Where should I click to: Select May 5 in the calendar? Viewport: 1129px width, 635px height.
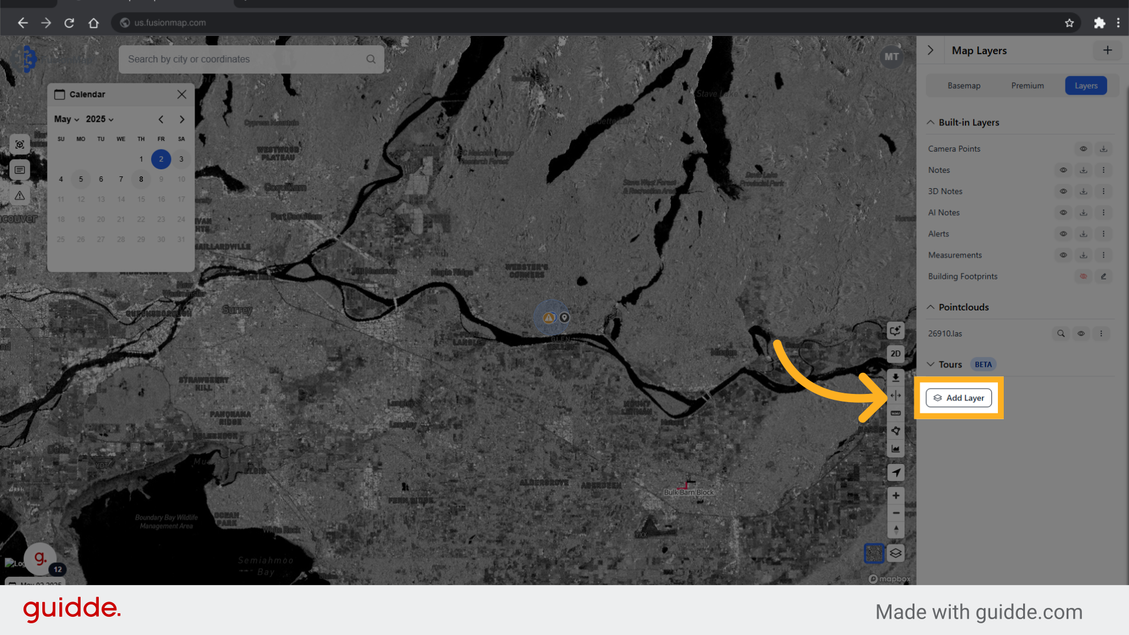tap(81, 179)
